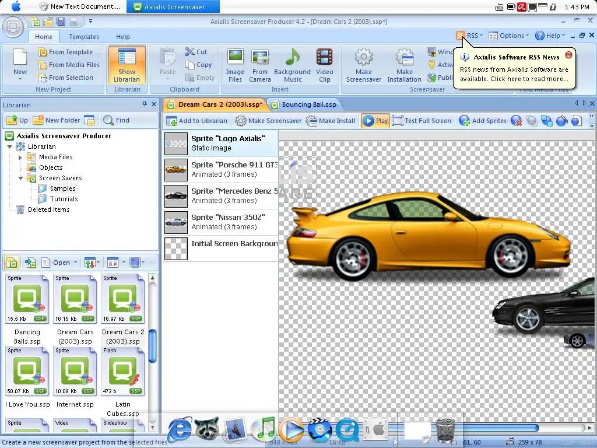Create project From Template
The width and height of the screenshot is (597, 448).
(x=65, y=52)
